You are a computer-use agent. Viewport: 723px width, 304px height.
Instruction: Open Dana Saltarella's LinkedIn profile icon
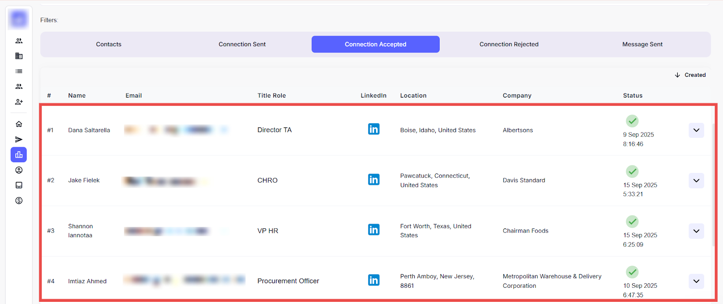tap(374, 130)
